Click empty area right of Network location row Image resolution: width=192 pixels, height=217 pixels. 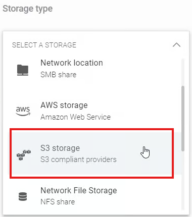pos(141,69)
